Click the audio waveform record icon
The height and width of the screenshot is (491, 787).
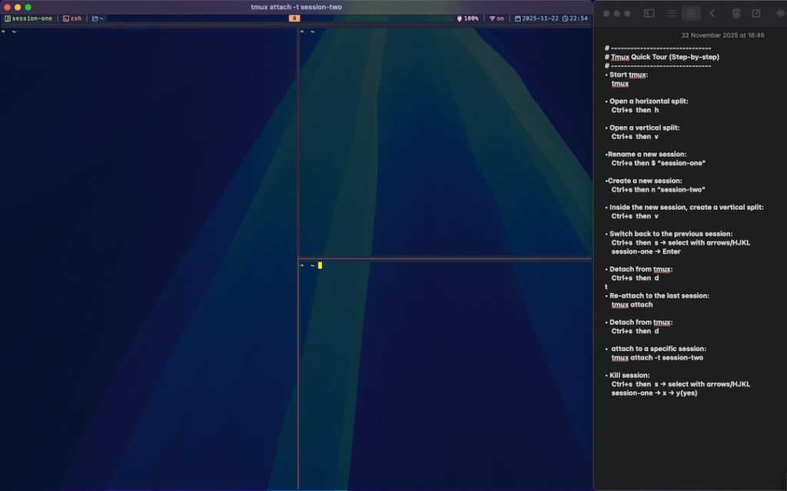(776, 13)
